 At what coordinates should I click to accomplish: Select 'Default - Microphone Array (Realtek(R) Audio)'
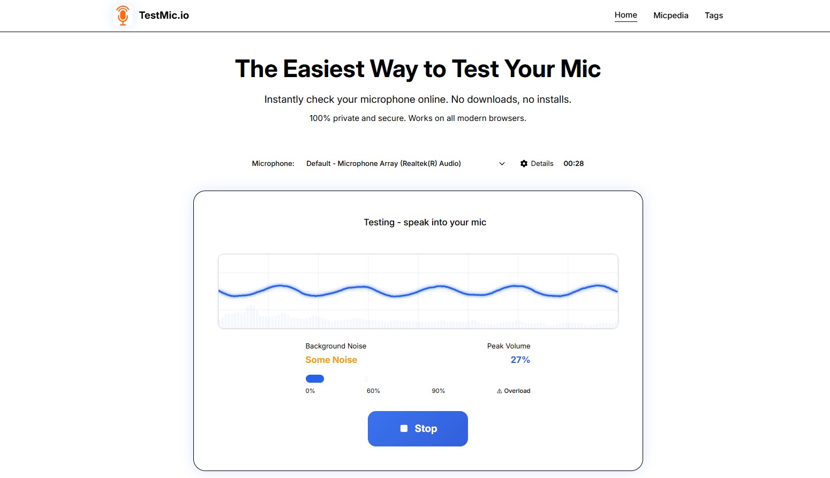(383, 163)
